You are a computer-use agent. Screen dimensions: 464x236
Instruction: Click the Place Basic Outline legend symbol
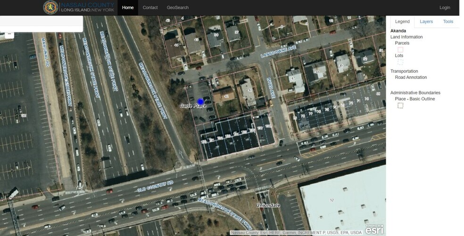pyautogui.click(x=400, y=106)
